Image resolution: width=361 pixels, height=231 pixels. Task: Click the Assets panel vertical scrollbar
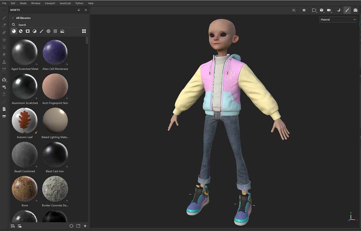tap(87, 40)
